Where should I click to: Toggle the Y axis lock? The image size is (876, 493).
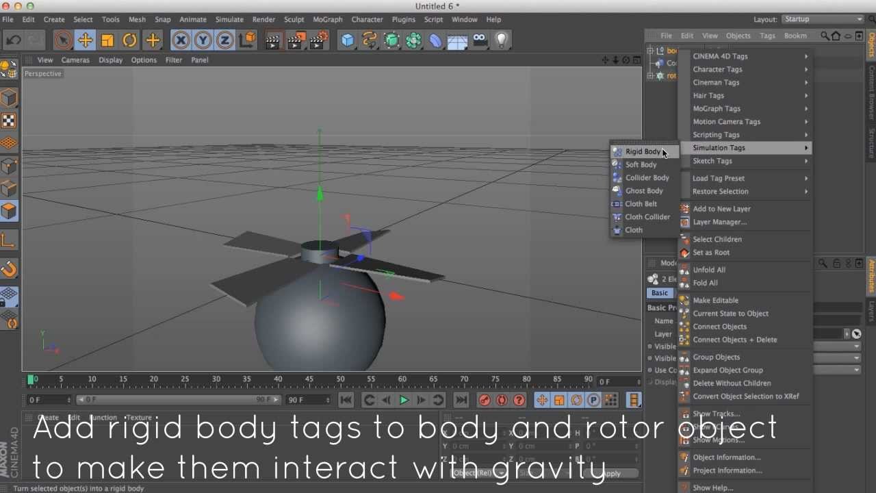[x=203, y=40]
